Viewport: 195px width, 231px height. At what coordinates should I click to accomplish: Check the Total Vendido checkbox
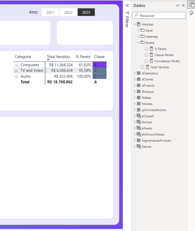142,67
